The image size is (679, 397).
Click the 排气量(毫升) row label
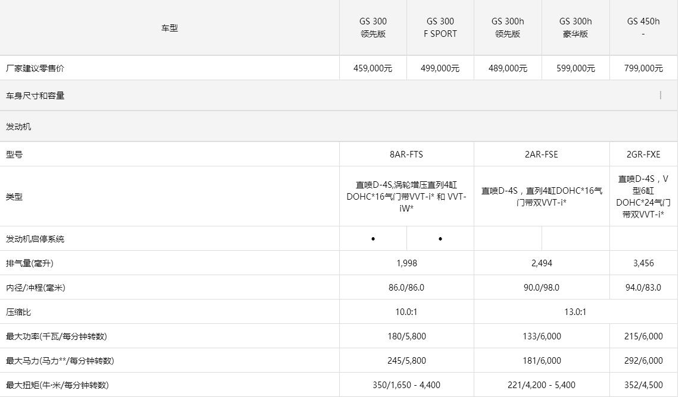coord(30,263)
